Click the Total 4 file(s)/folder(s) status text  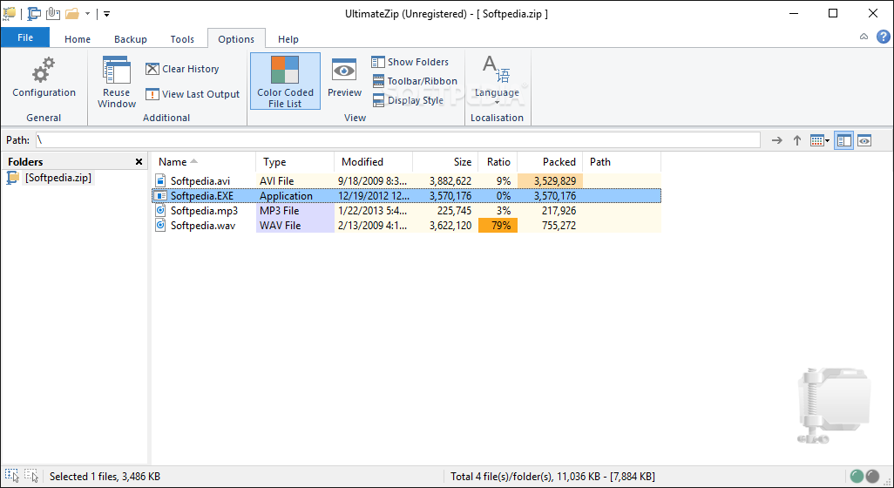(552, 477)
